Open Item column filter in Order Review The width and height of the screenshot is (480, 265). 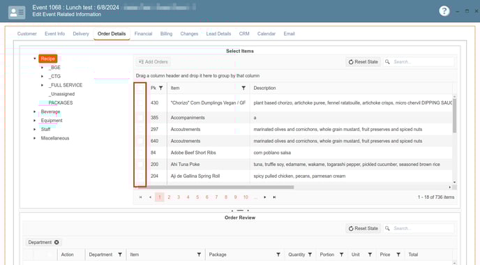point(199,255)
